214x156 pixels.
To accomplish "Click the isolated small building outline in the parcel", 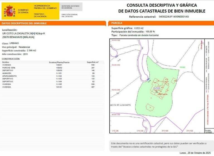I will point(150,108).
